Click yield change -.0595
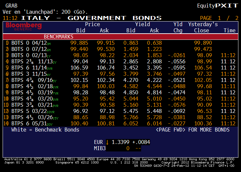The image size is (241, 172). pos(176,68)
